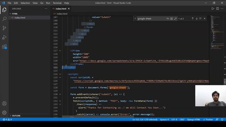Image resolution: width=226 pixels, height=127 pixels.
Task: Open the Terminal menu
Action: (x=57, y=3)
